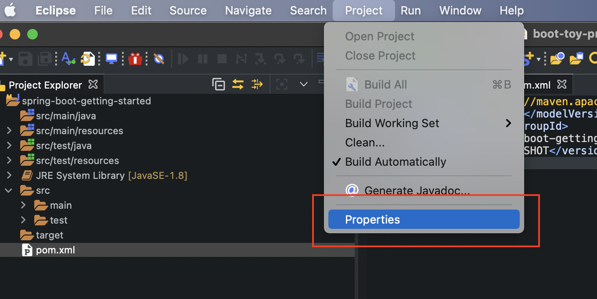Click the Open Task folder clipboard icon

point(576,58)
